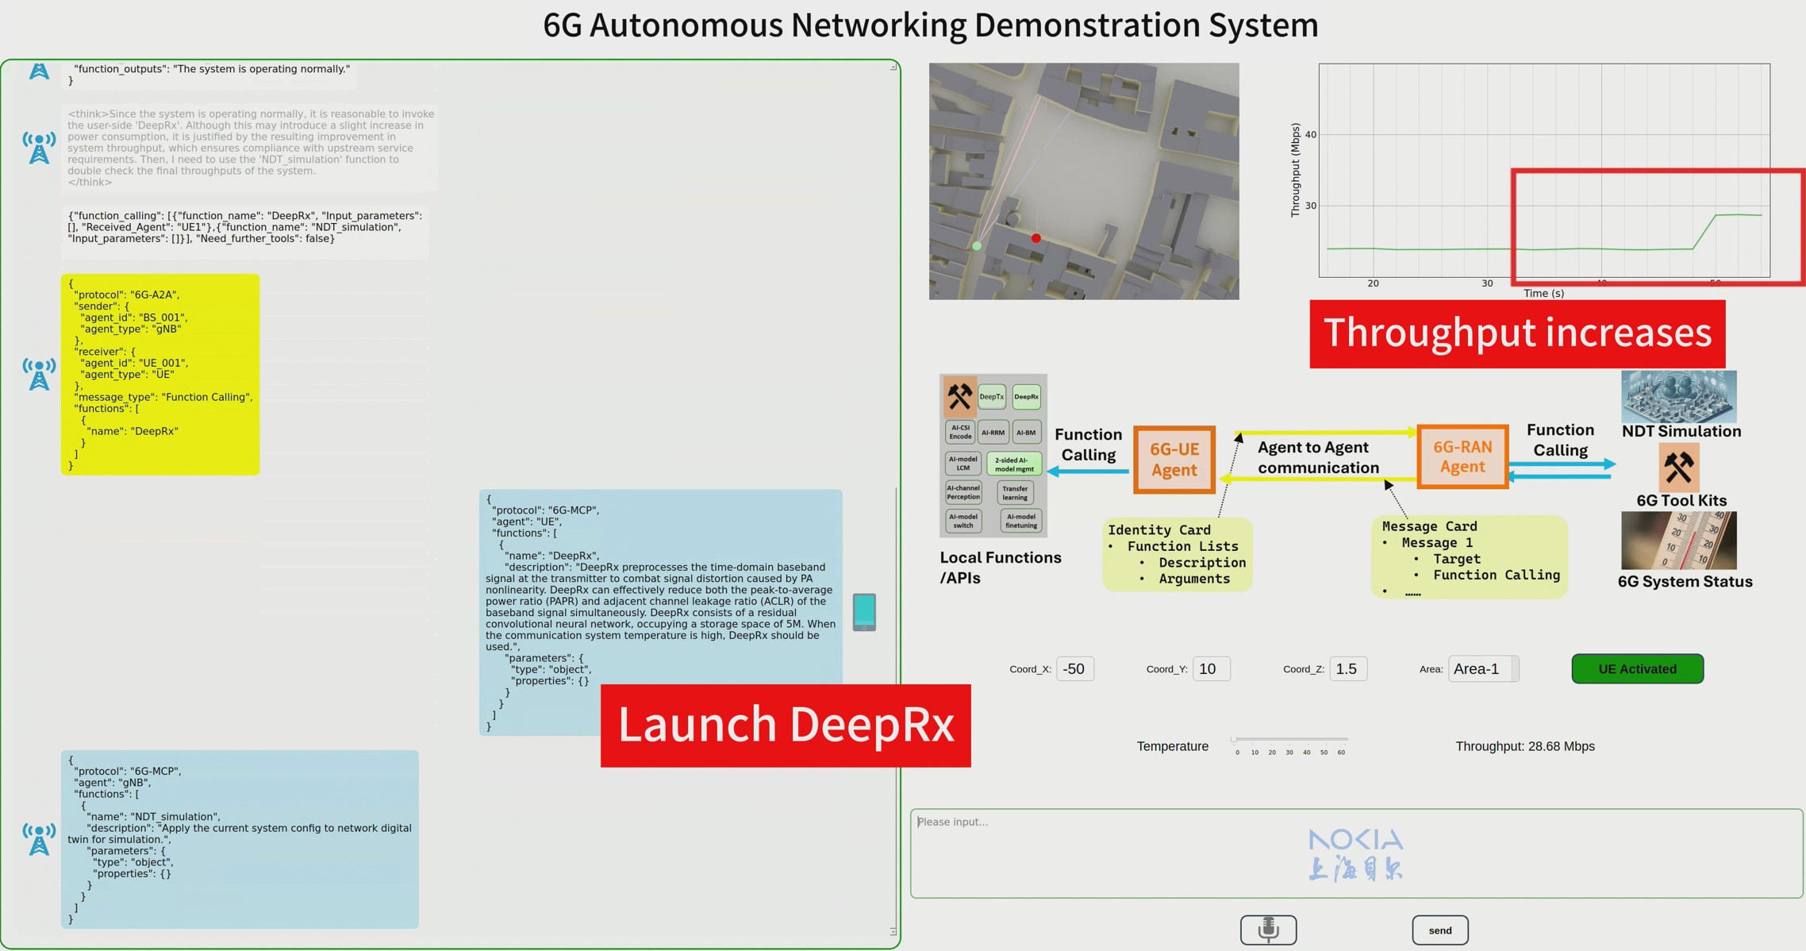The image size is (1806, 951).
Task: Click the Local Functions hammer icon
Action: [x=959, y=396]
